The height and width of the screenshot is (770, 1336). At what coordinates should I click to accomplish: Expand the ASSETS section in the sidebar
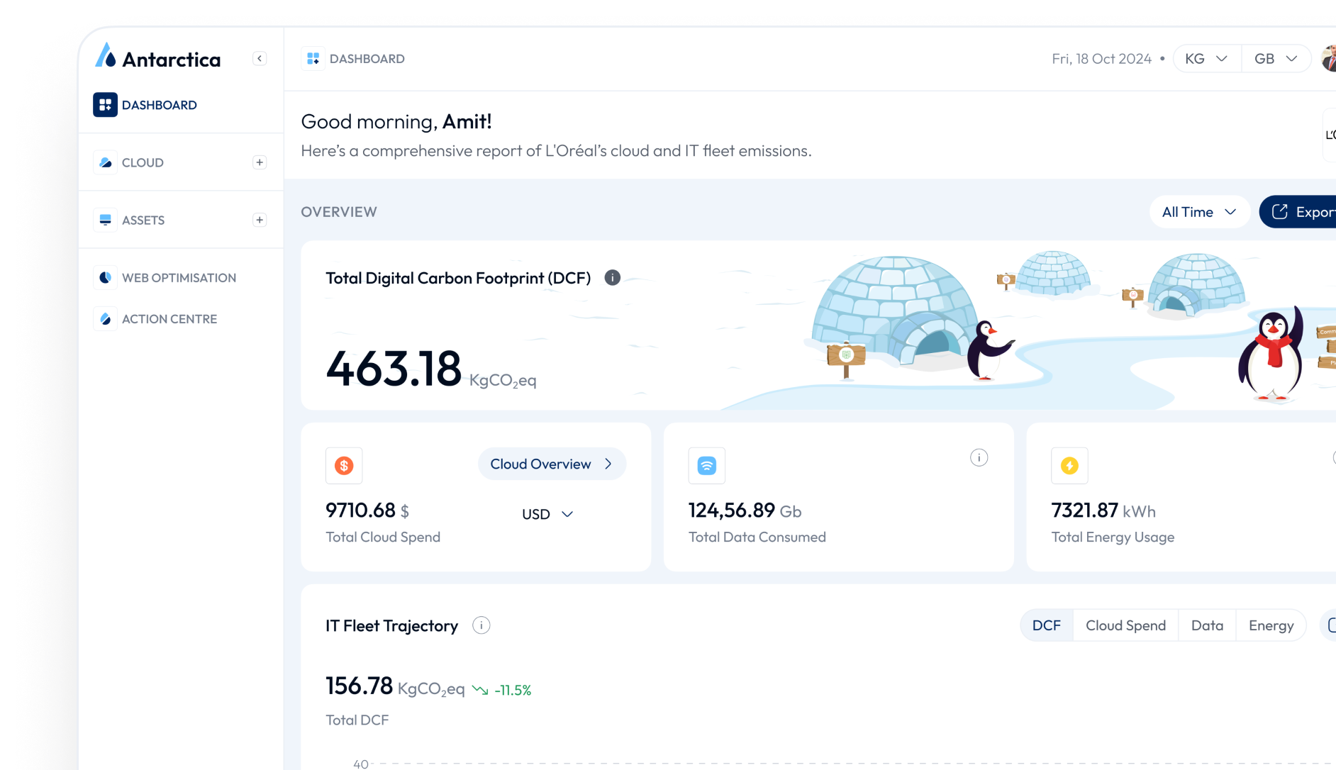(260, 220)
